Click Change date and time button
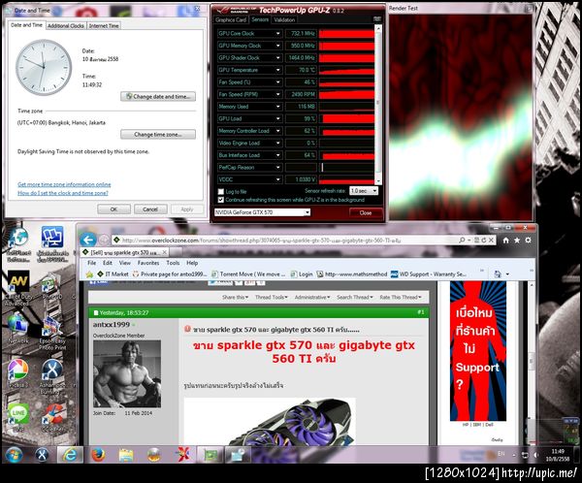Viewport: 582px width, 483px height. click(x=158, y=97)
